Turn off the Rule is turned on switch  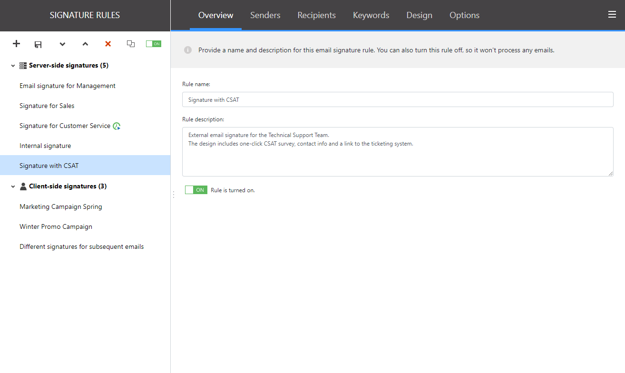tap(195, 189)
